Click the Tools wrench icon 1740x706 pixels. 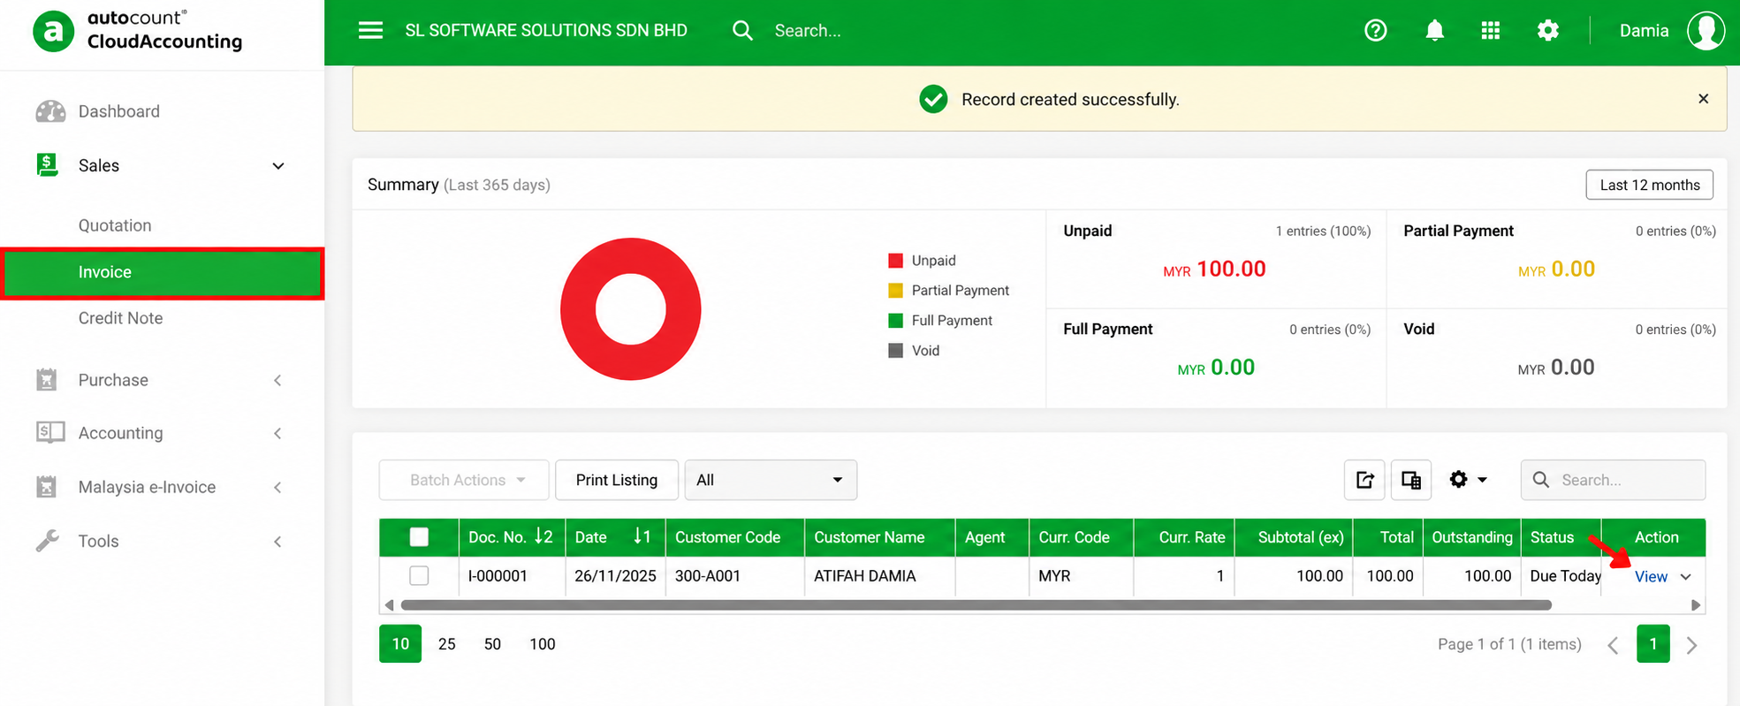(x=47, y=541)
